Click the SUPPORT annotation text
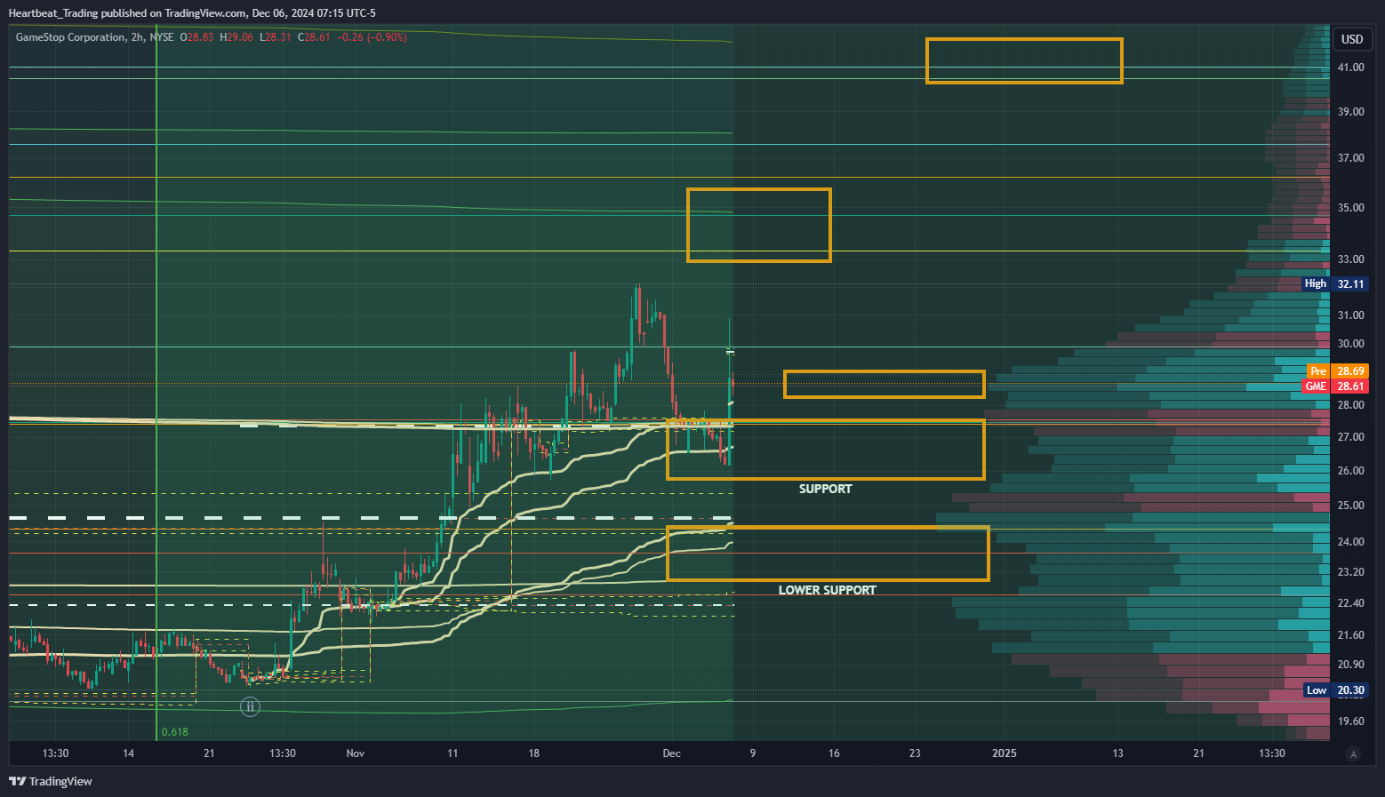The image size is (1385, 797). 825,490
